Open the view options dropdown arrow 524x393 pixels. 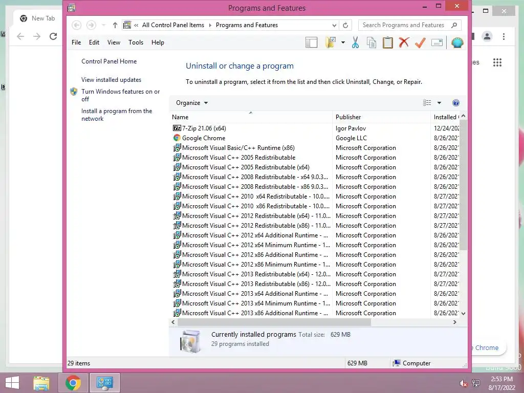(439, 103)
